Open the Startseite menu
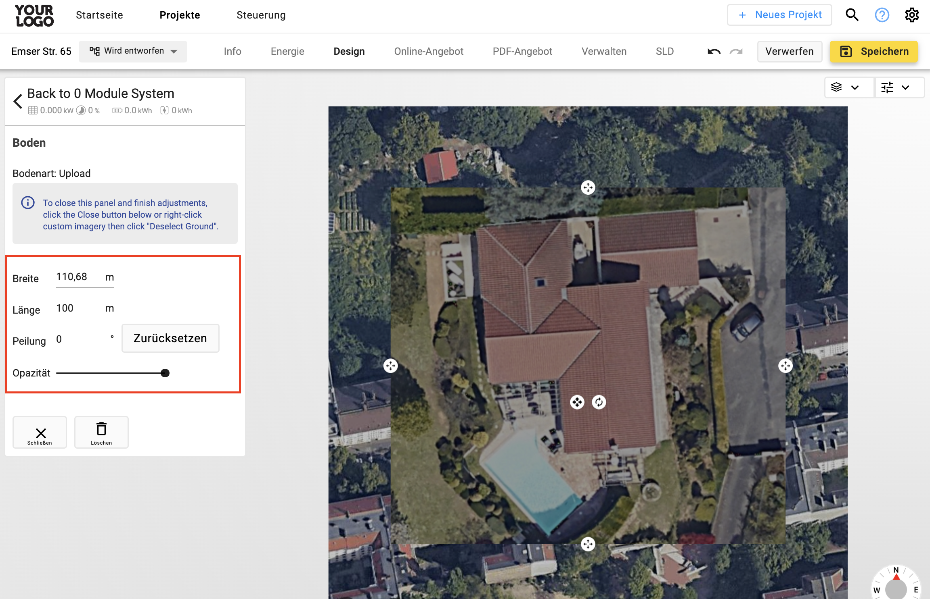 pyautogui.click(x=99, y=15)
